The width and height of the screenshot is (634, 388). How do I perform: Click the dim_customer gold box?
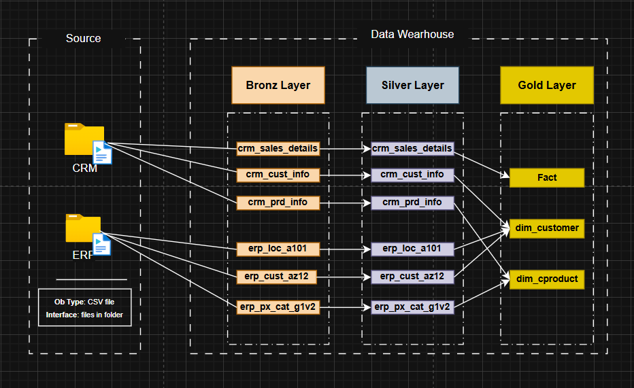coord(547,228)
